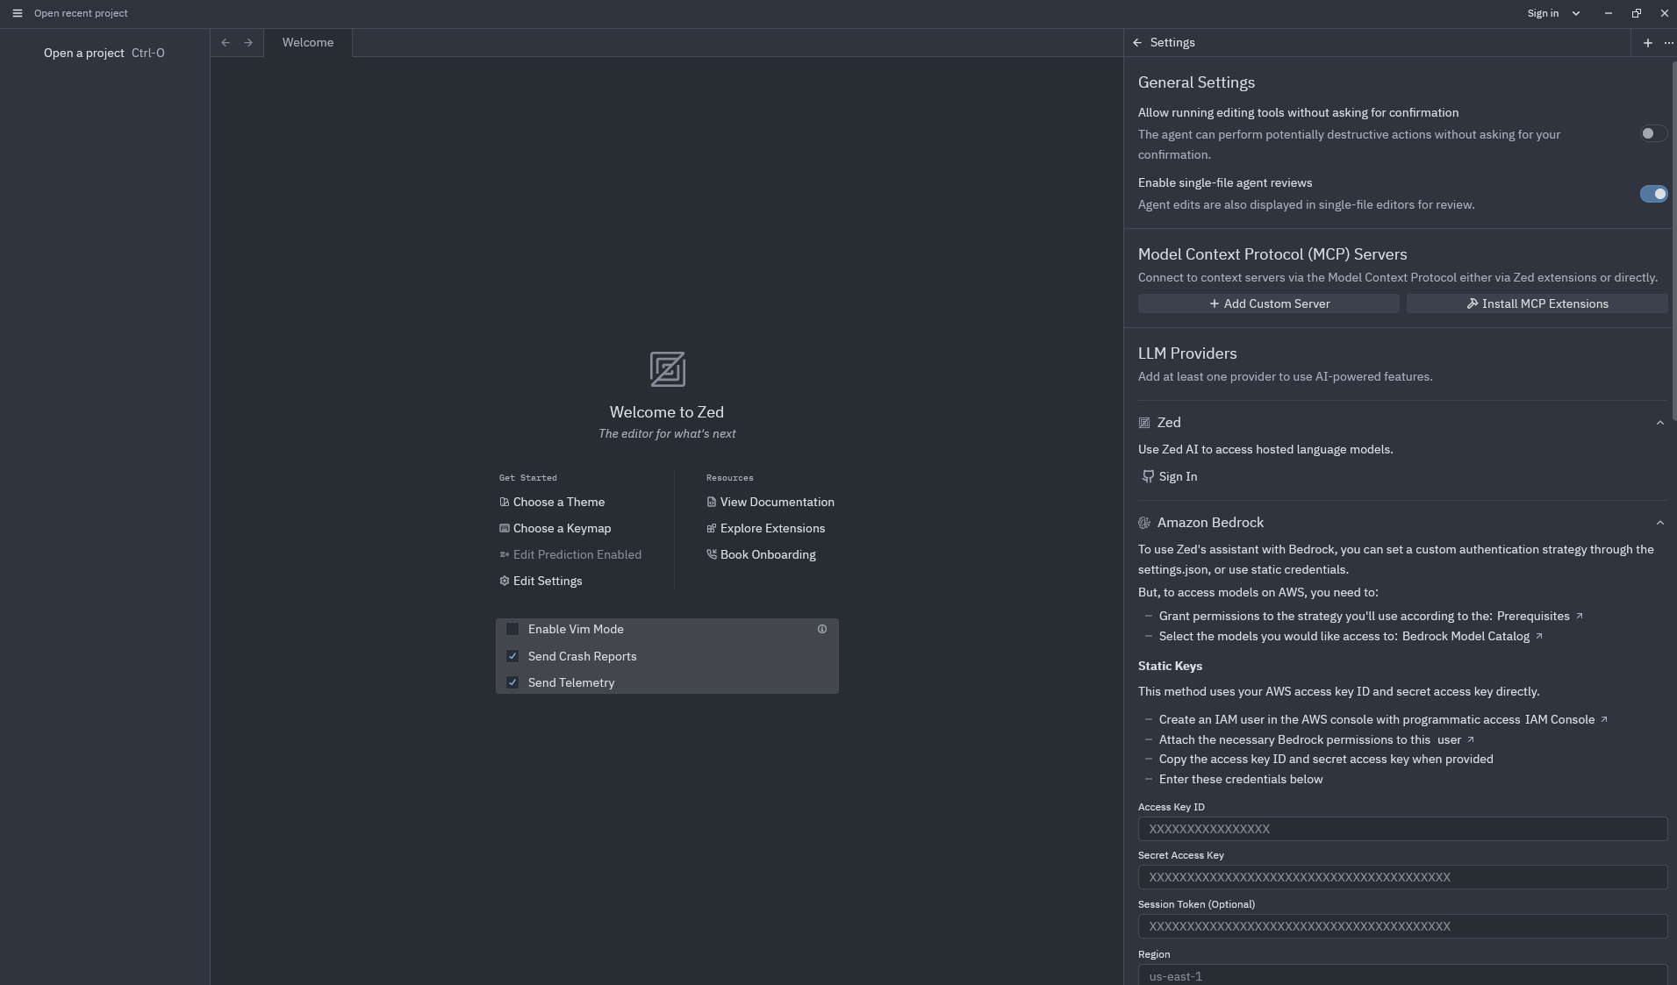
Task: Click the back arrow next to Settings
Action: tap(1137, 42)
